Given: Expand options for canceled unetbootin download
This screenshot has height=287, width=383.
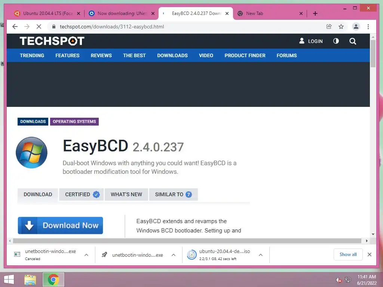Looking at the screenshot, I should tap(86, 255).
